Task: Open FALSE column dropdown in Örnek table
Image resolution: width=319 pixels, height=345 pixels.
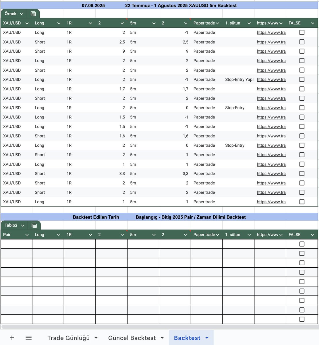Action: [312, 23]
